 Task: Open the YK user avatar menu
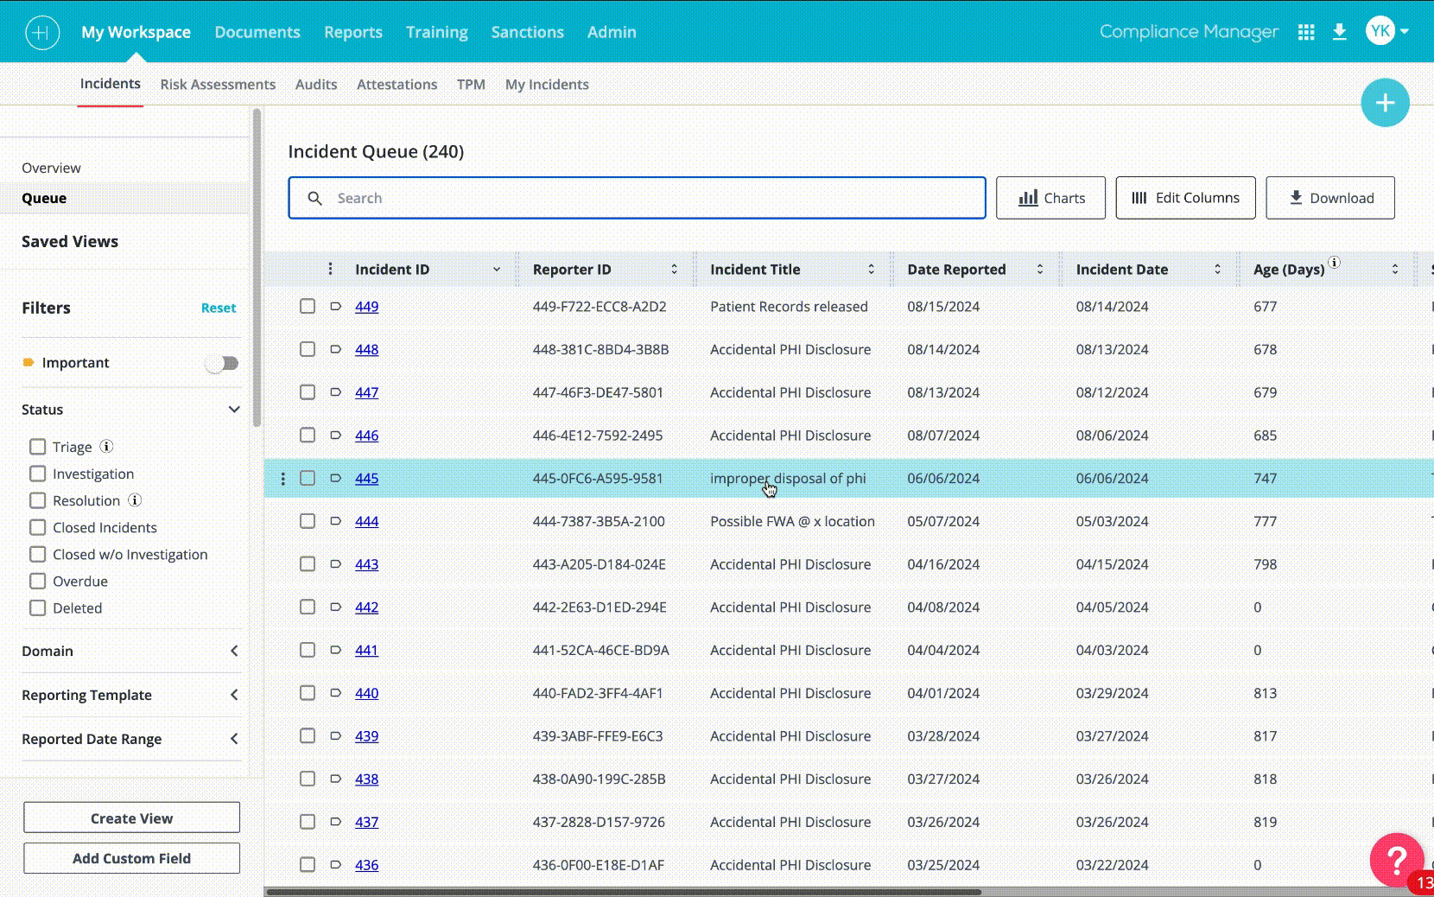coord(1387,31)
